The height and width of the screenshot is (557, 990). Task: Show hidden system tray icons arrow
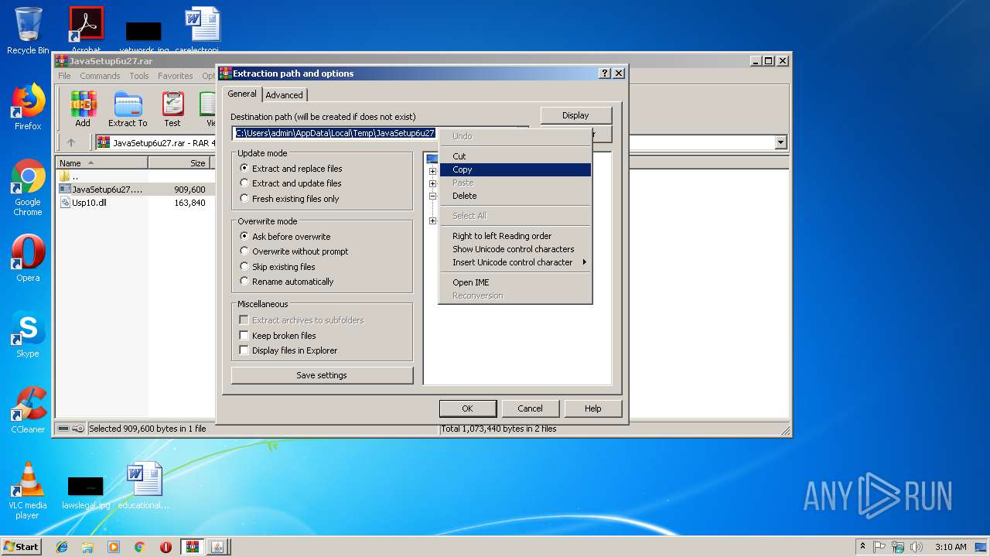pos(862,547)
